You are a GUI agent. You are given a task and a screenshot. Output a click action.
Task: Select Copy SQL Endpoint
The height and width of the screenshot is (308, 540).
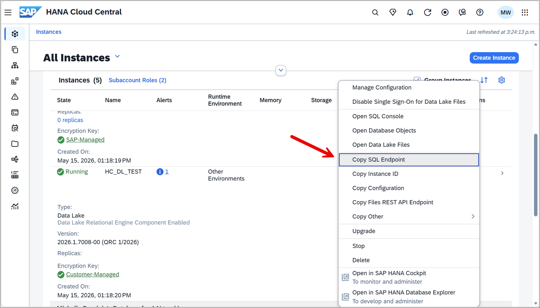[409, 160]
